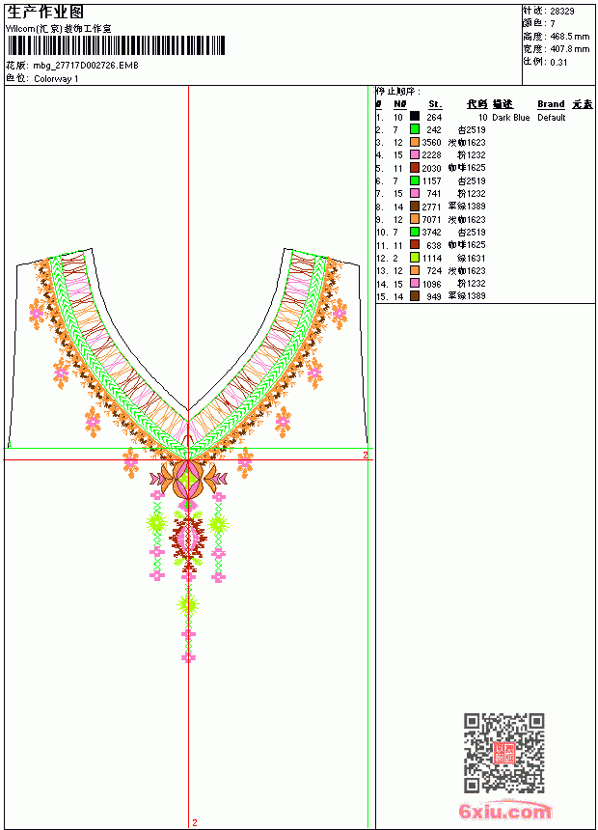Select the orange swatch in stop row 3

tap(415, 143)
